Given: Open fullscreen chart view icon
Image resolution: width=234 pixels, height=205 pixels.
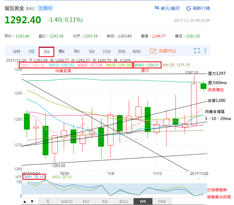Looking at the screenshot, I should tap(197, 51).
